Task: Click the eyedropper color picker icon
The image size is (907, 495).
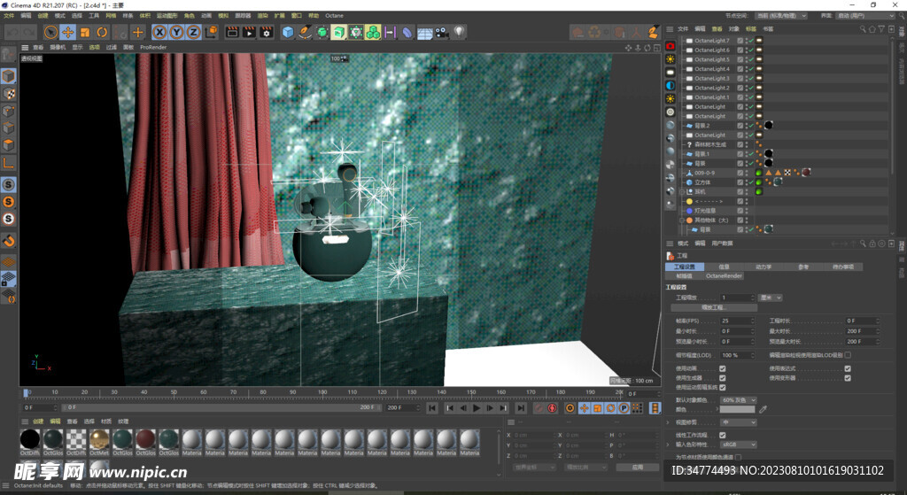Action: pos(764,409)
